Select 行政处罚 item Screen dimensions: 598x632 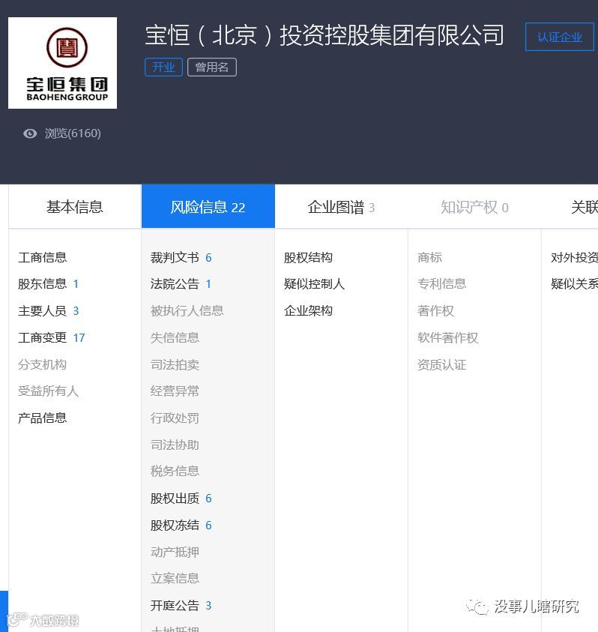175,418
